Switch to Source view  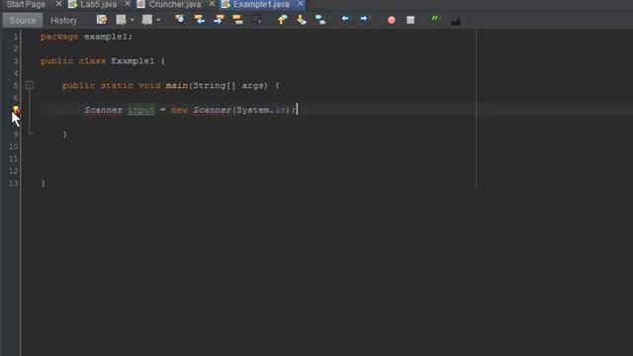point(23,20)
